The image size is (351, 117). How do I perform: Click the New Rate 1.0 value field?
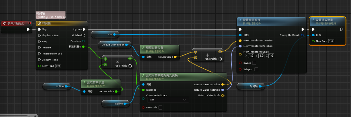[331, 41]
